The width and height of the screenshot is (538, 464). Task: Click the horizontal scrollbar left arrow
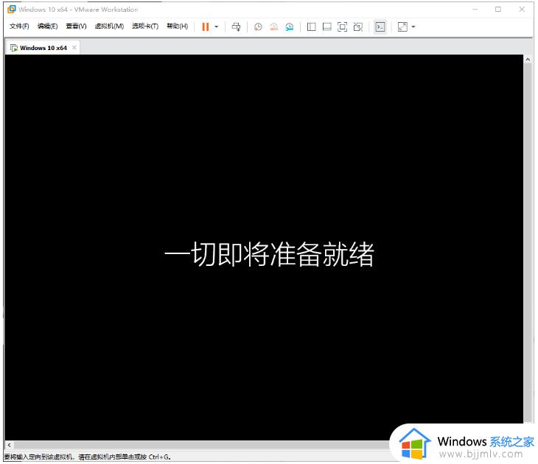click(10, 445)
